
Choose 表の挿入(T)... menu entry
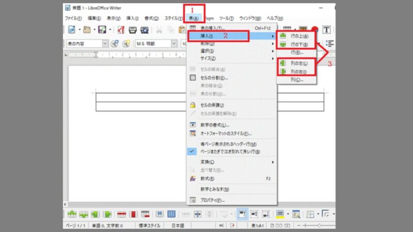(x=231, y=28)
